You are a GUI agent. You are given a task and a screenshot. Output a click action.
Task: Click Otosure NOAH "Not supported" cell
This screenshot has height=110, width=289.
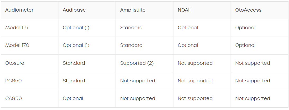click(195, 63)
